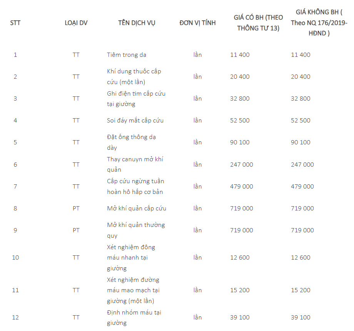Select the LOẠI DV column header
This screenshot has width=354, height=331.
(x=76, y=23)
